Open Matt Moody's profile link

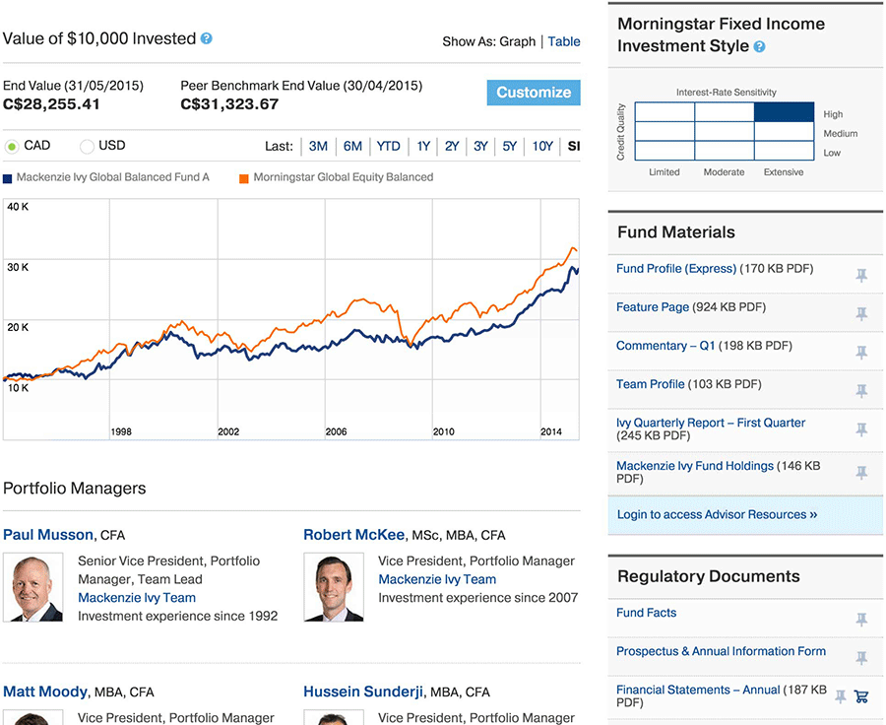tap(45, 692)
